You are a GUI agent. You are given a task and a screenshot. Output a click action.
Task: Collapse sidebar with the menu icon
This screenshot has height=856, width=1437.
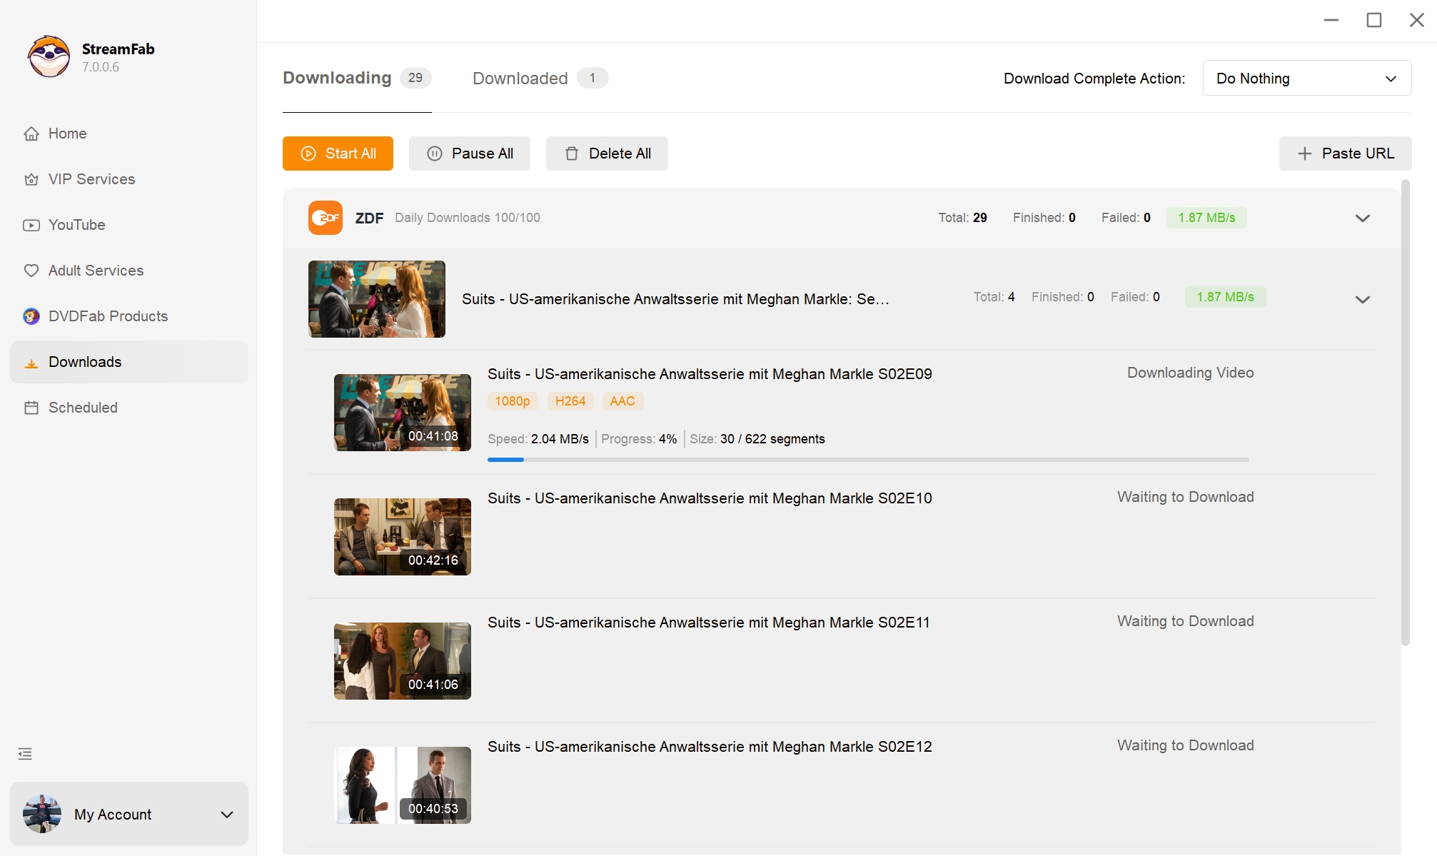tap(25, 754)
